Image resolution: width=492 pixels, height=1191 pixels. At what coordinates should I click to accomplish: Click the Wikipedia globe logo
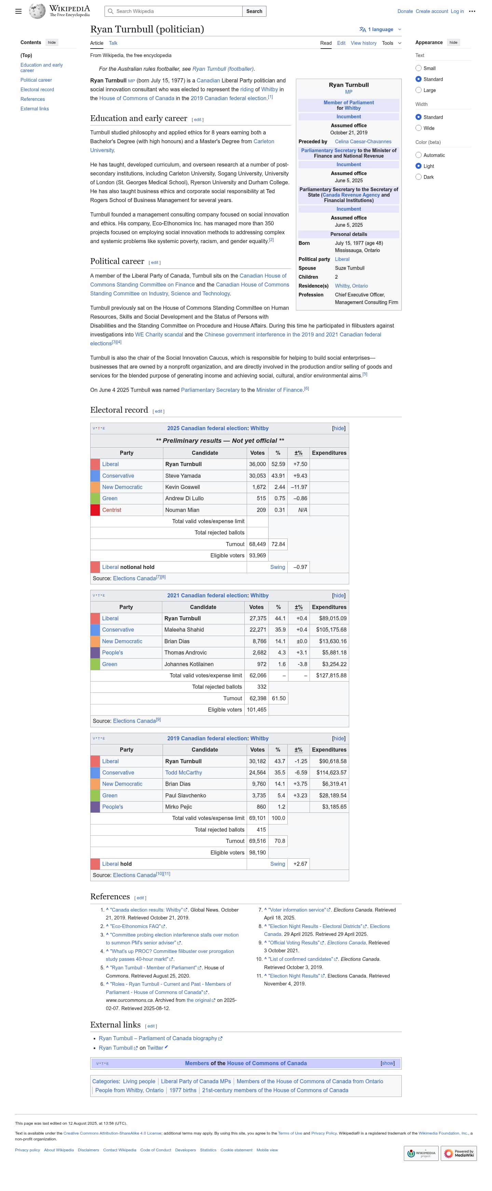[x=37, y=11]
